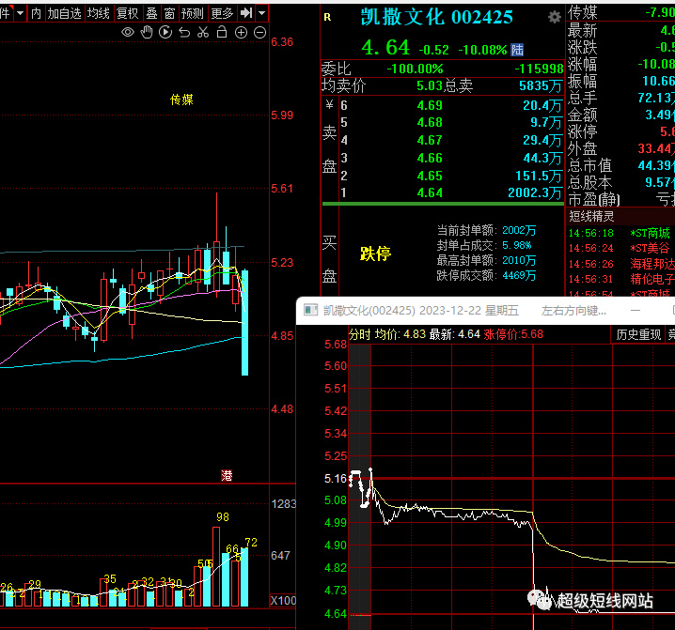Open the 更多 more menu
The width and height of the screenshot is (675, 630).
pos(222,13)
